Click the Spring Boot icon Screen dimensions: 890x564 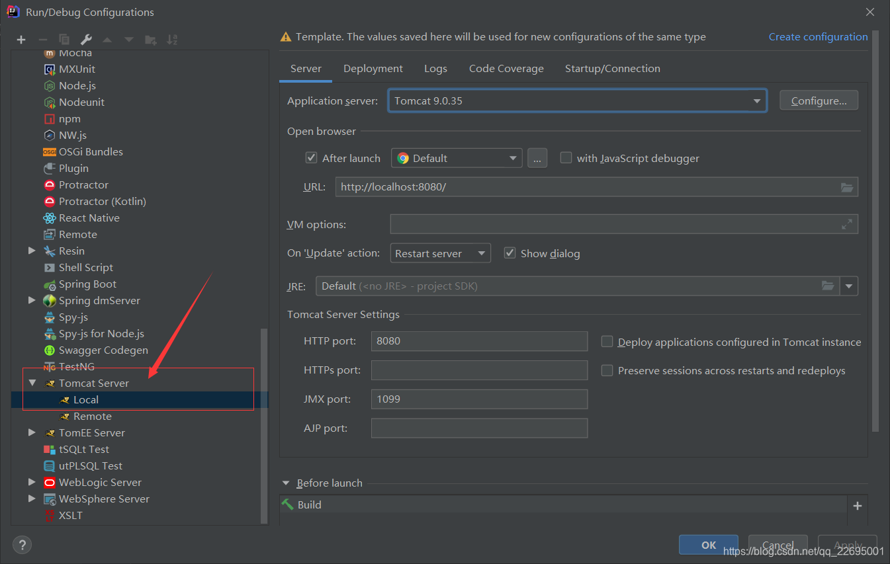[50, 284]
